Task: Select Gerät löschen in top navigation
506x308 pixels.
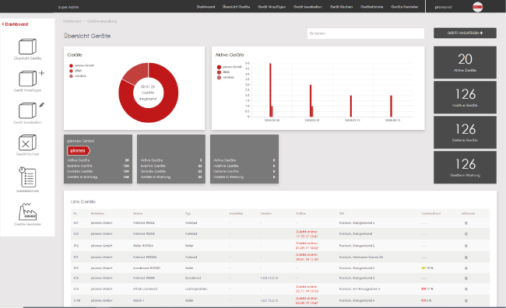Action: point(341,7)
